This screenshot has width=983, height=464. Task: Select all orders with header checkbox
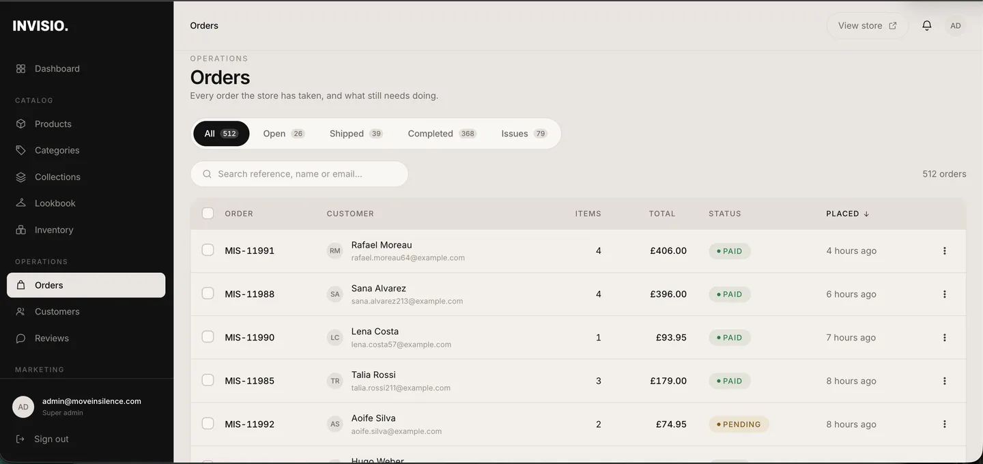[208, 213]
